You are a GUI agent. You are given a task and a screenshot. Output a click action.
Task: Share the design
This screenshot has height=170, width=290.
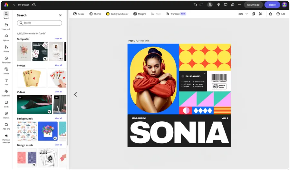coord(272,5)
